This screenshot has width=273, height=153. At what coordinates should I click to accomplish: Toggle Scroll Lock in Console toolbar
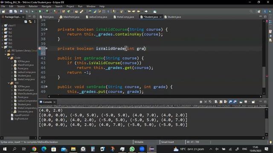point(221,102)
